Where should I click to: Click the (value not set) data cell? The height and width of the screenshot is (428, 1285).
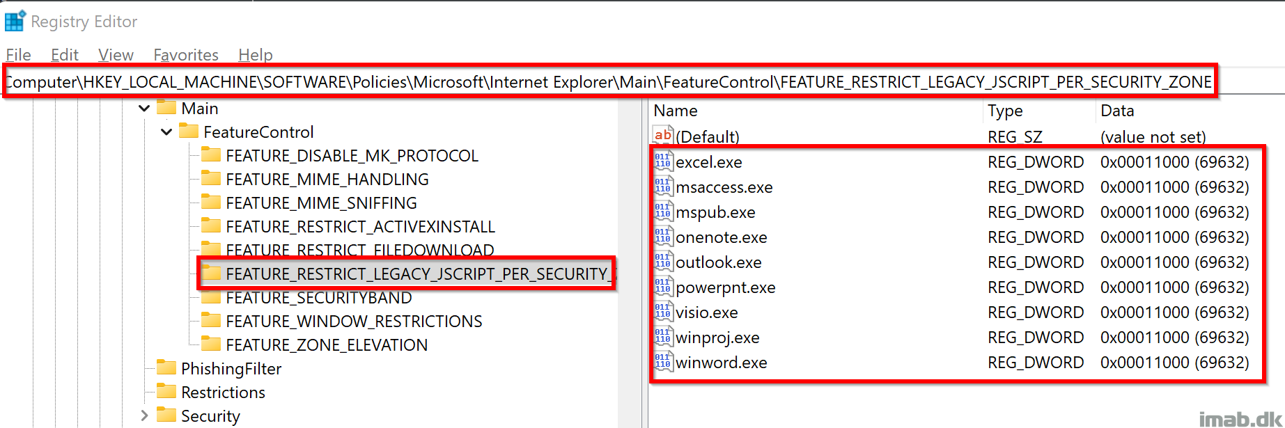click(1153, 136)
